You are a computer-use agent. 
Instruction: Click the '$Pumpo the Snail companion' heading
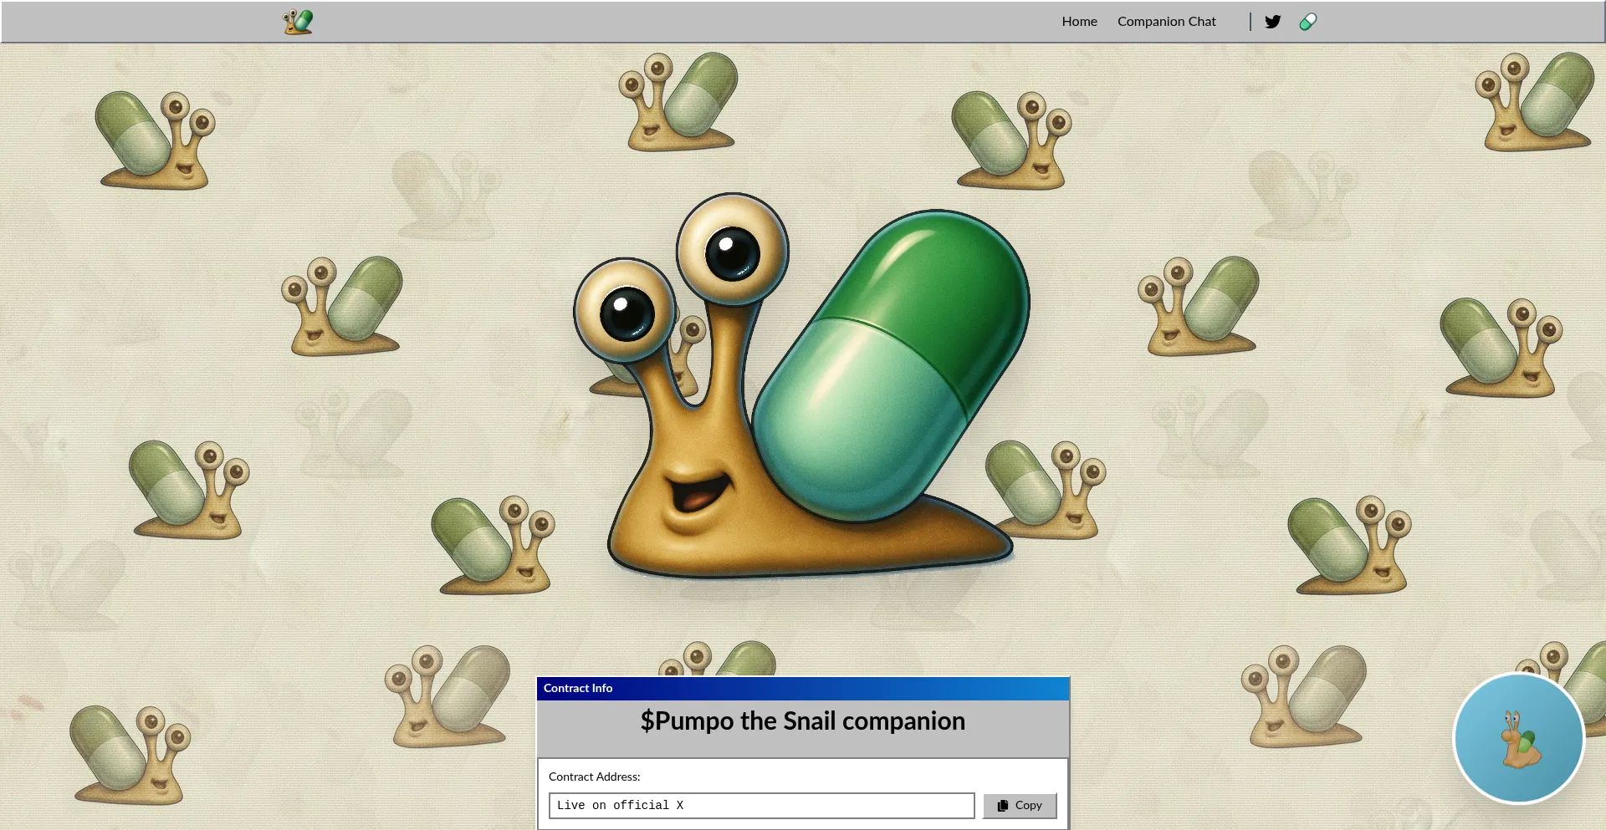coord(802,721)
